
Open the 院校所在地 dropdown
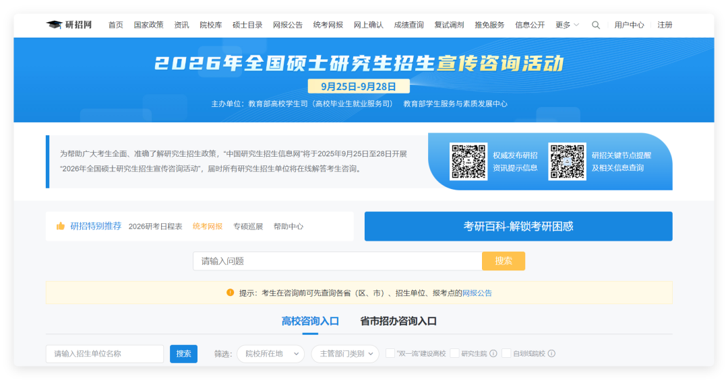[271, 354]
